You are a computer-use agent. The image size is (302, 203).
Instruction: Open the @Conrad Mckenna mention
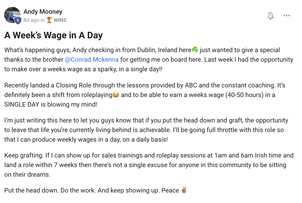(92, 60)
